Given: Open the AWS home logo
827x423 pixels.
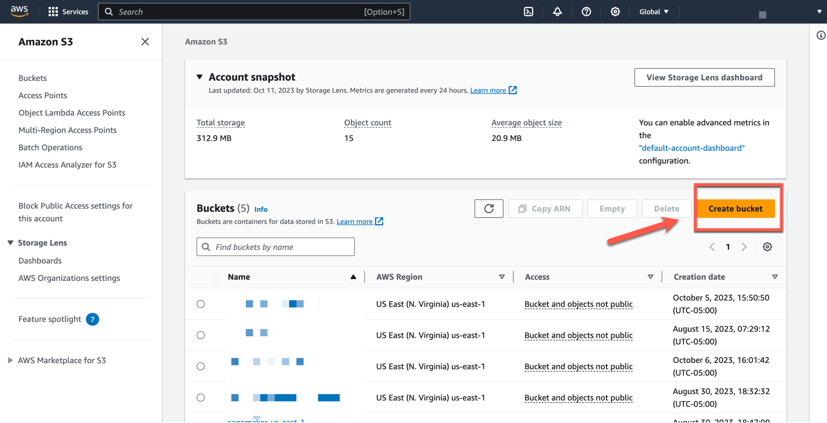Looking at the screenshot, I should click(19, 11).
